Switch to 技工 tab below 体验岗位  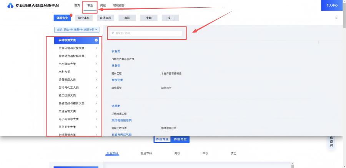[x=233, y=153]
